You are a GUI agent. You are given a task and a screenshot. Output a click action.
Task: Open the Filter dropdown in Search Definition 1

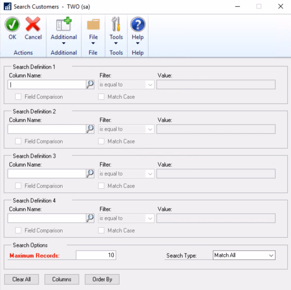coord(126,85)
